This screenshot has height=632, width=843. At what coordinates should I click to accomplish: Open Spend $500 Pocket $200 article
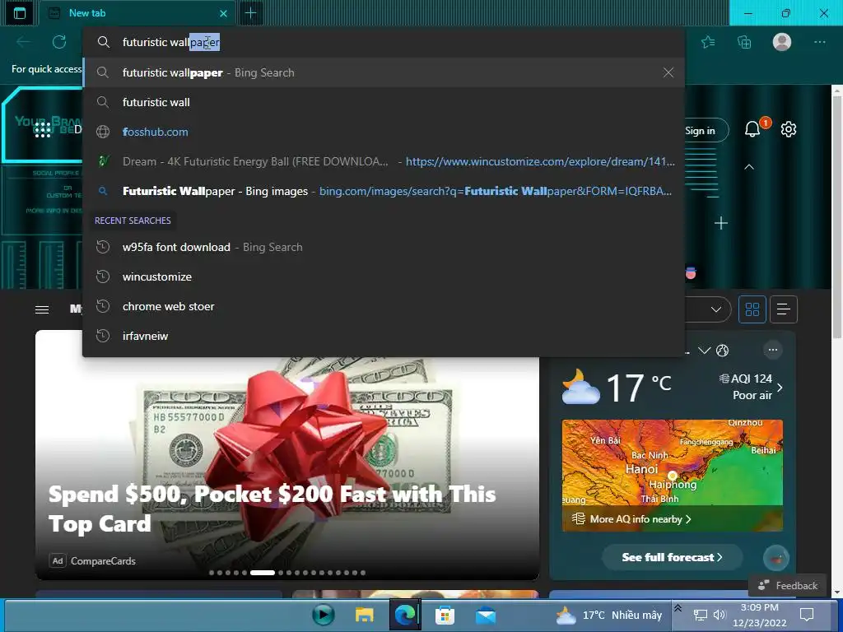pos(272,509)
